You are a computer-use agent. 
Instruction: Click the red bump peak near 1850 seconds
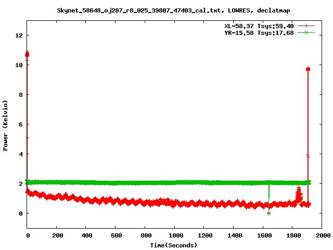[299, 189]
